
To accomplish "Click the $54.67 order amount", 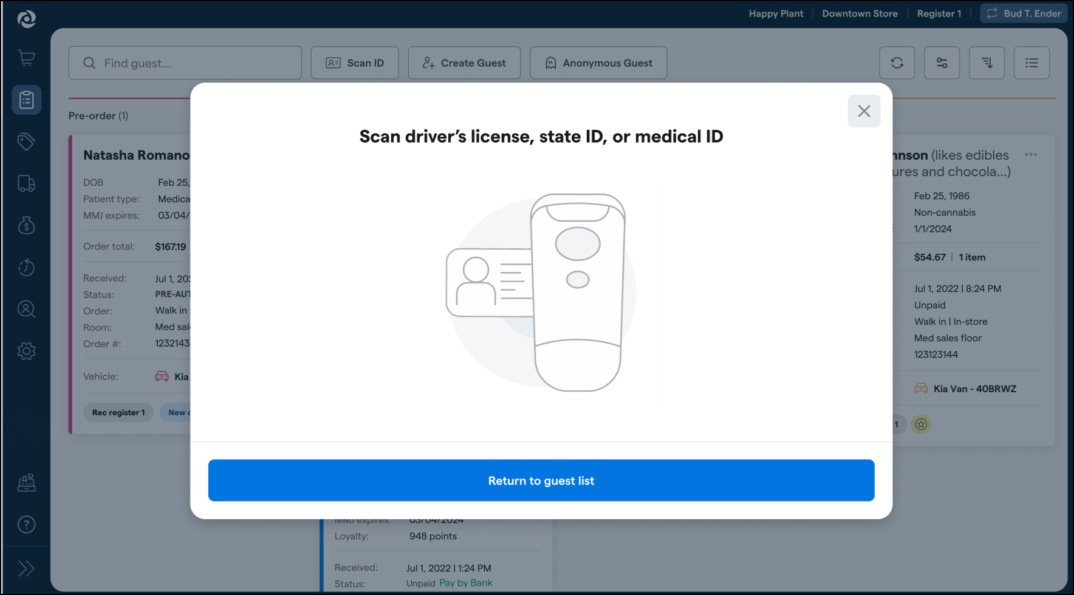I will tap(929, 257).
